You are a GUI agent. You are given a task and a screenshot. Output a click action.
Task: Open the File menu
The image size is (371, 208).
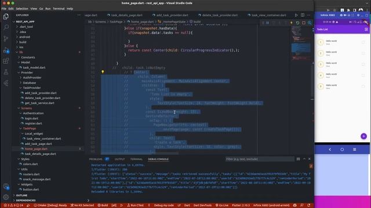coord(4,9)
